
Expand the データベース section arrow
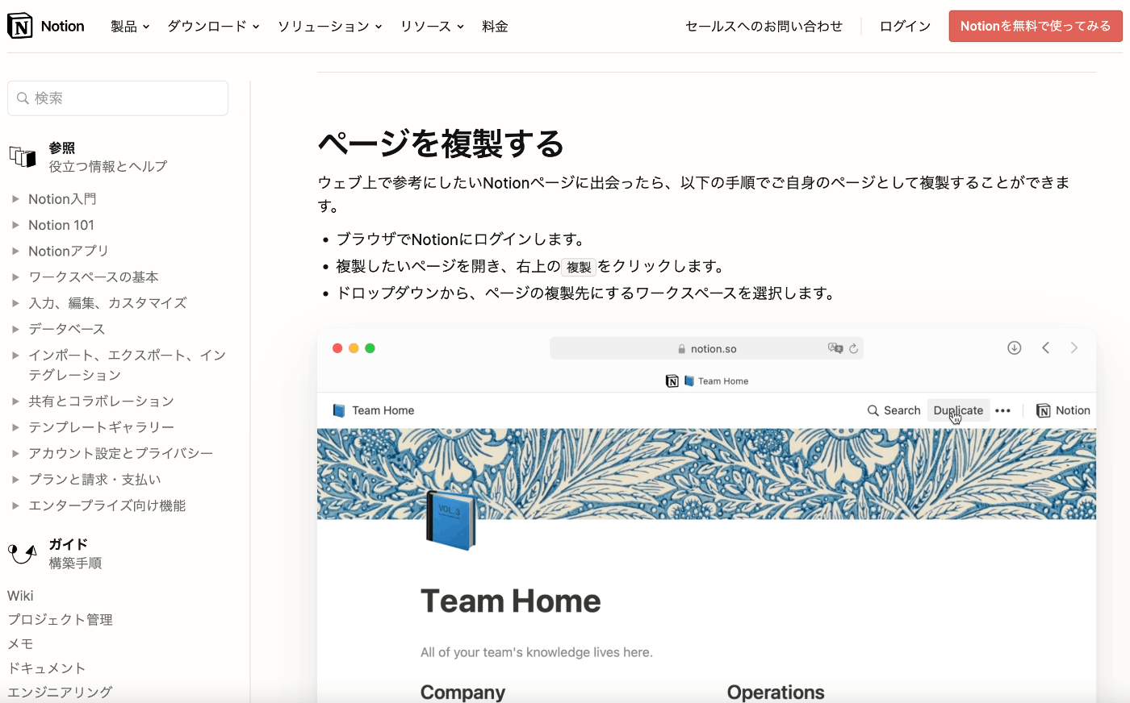click(15, 329)
